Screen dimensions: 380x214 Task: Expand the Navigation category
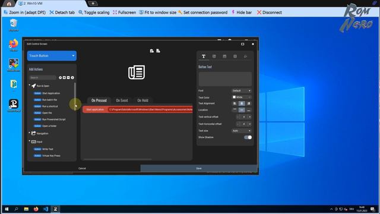[x=30, y=133]
